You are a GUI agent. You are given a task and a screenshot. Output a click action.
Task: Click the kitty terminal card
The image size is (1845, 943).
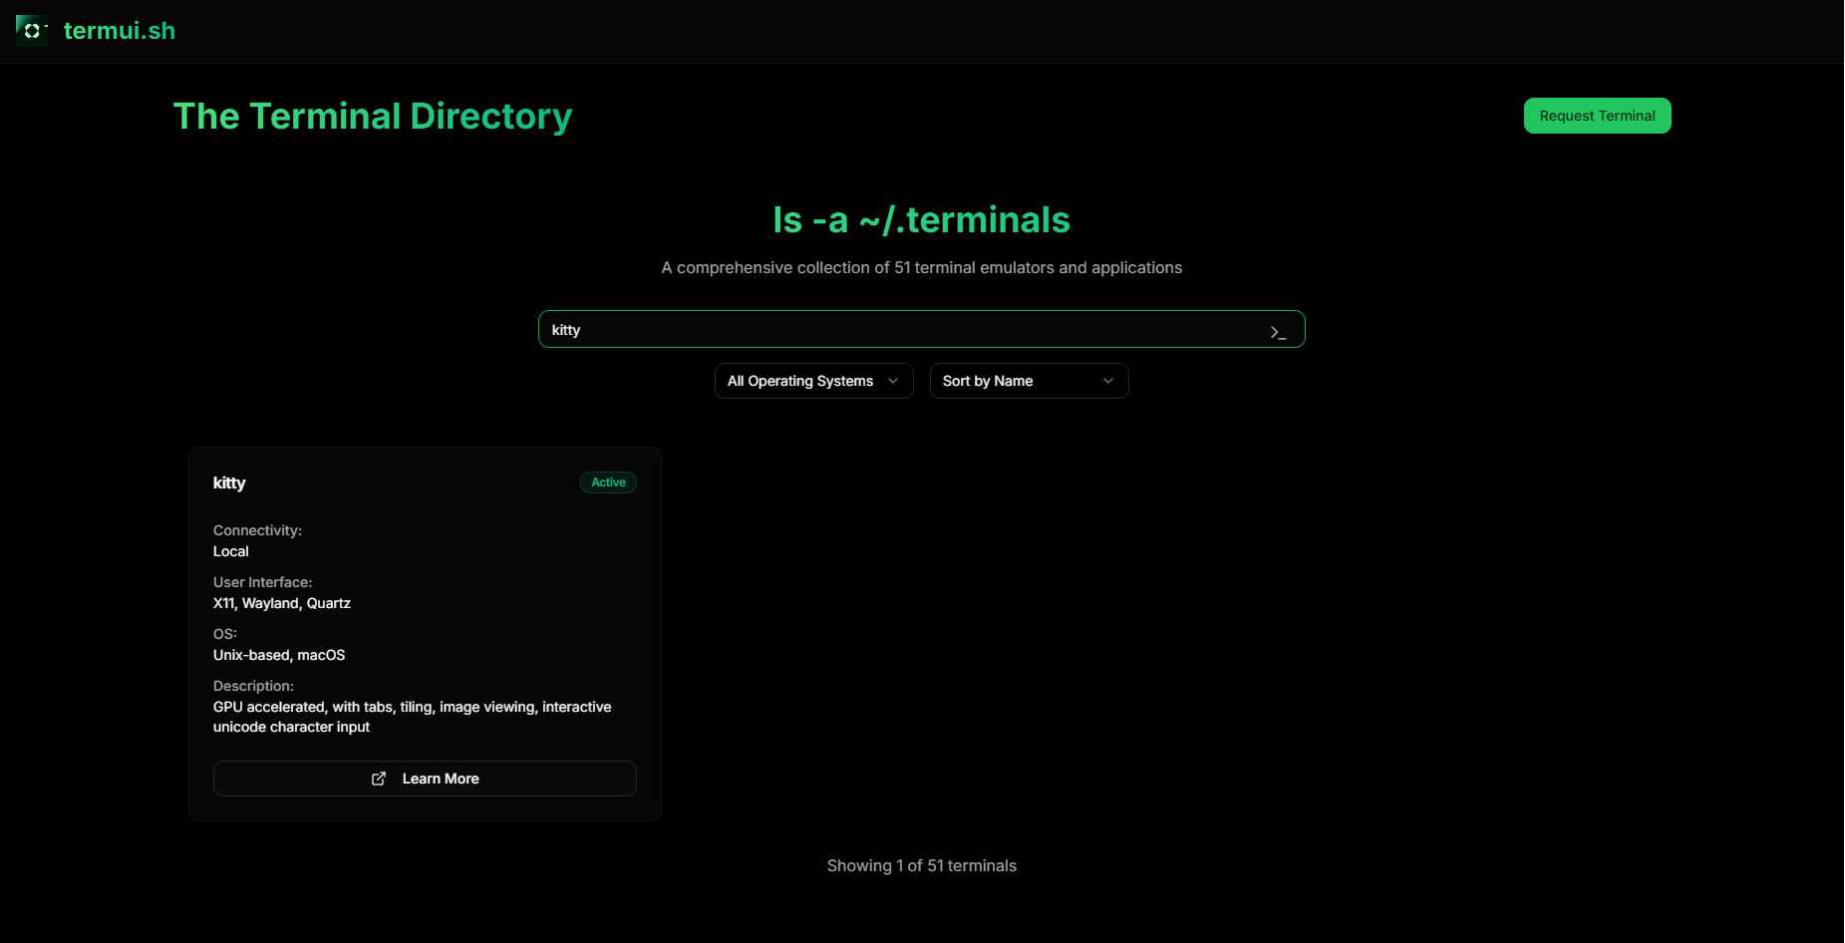click(424, 633)
